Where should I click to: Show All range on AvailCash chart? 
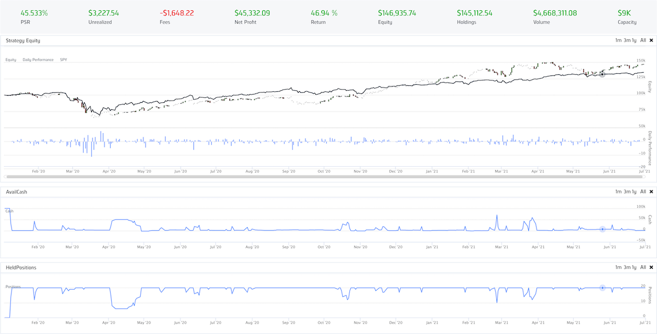coord(643,192)
